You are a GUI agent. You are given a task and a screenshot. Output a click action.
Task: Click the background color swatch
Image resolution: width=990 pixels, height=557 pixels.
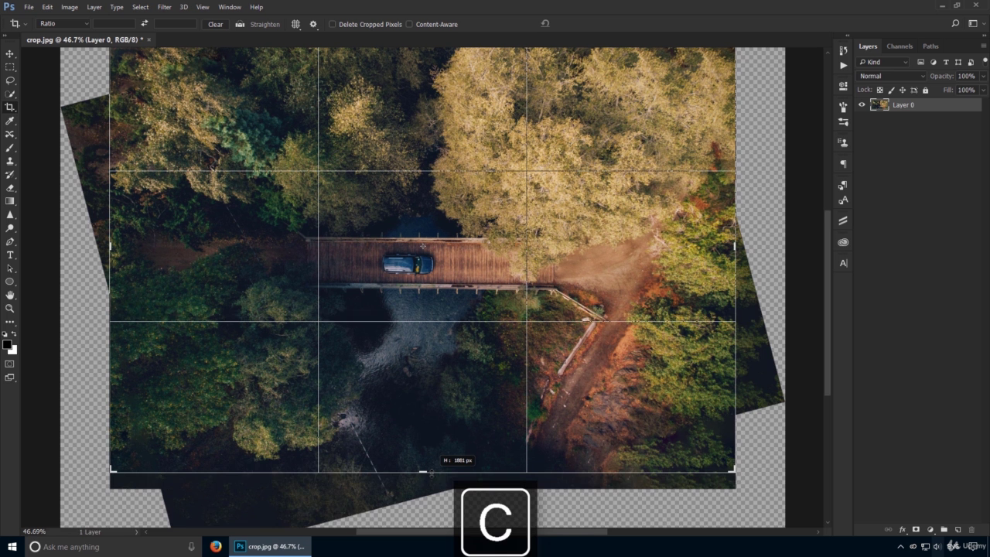coord(12,350)
